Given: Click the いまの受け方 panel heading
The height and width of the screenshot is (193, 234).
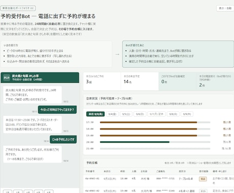Looking at the screenshot, I should [11, 45].
